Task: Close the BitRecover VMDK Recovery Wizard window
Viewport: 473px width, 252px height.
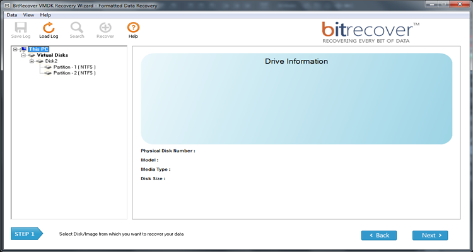Action: pyautogui.click(x=460, y=4)
